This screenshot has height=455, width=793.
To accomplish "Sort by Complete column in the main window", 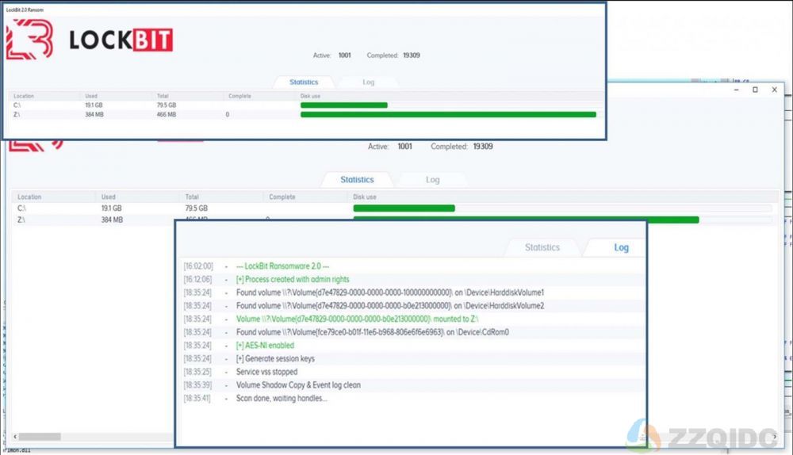I will [282, 197].
